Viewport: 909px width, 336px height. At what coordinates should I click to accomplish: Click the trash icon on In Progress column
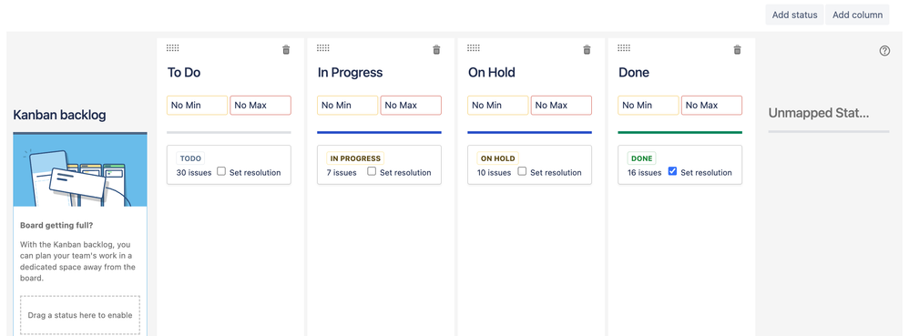pos(436,50)
